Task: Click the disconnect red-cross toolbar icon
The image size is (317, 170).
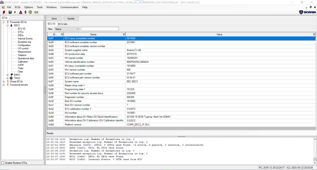Action: (4, 12)
